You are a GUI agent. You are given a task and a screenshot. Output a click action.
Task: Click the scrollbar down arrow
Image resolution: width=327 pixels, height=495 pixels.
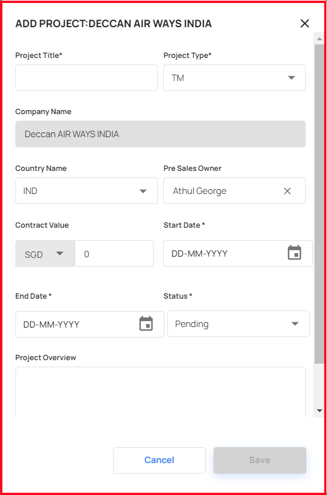click(x=319, y=410)
